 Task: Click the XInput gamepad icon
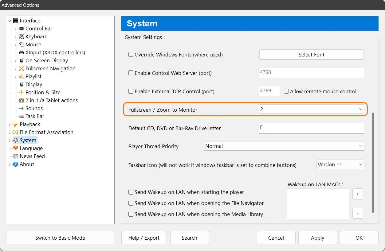pyautogui.click(x=22, y=52)
